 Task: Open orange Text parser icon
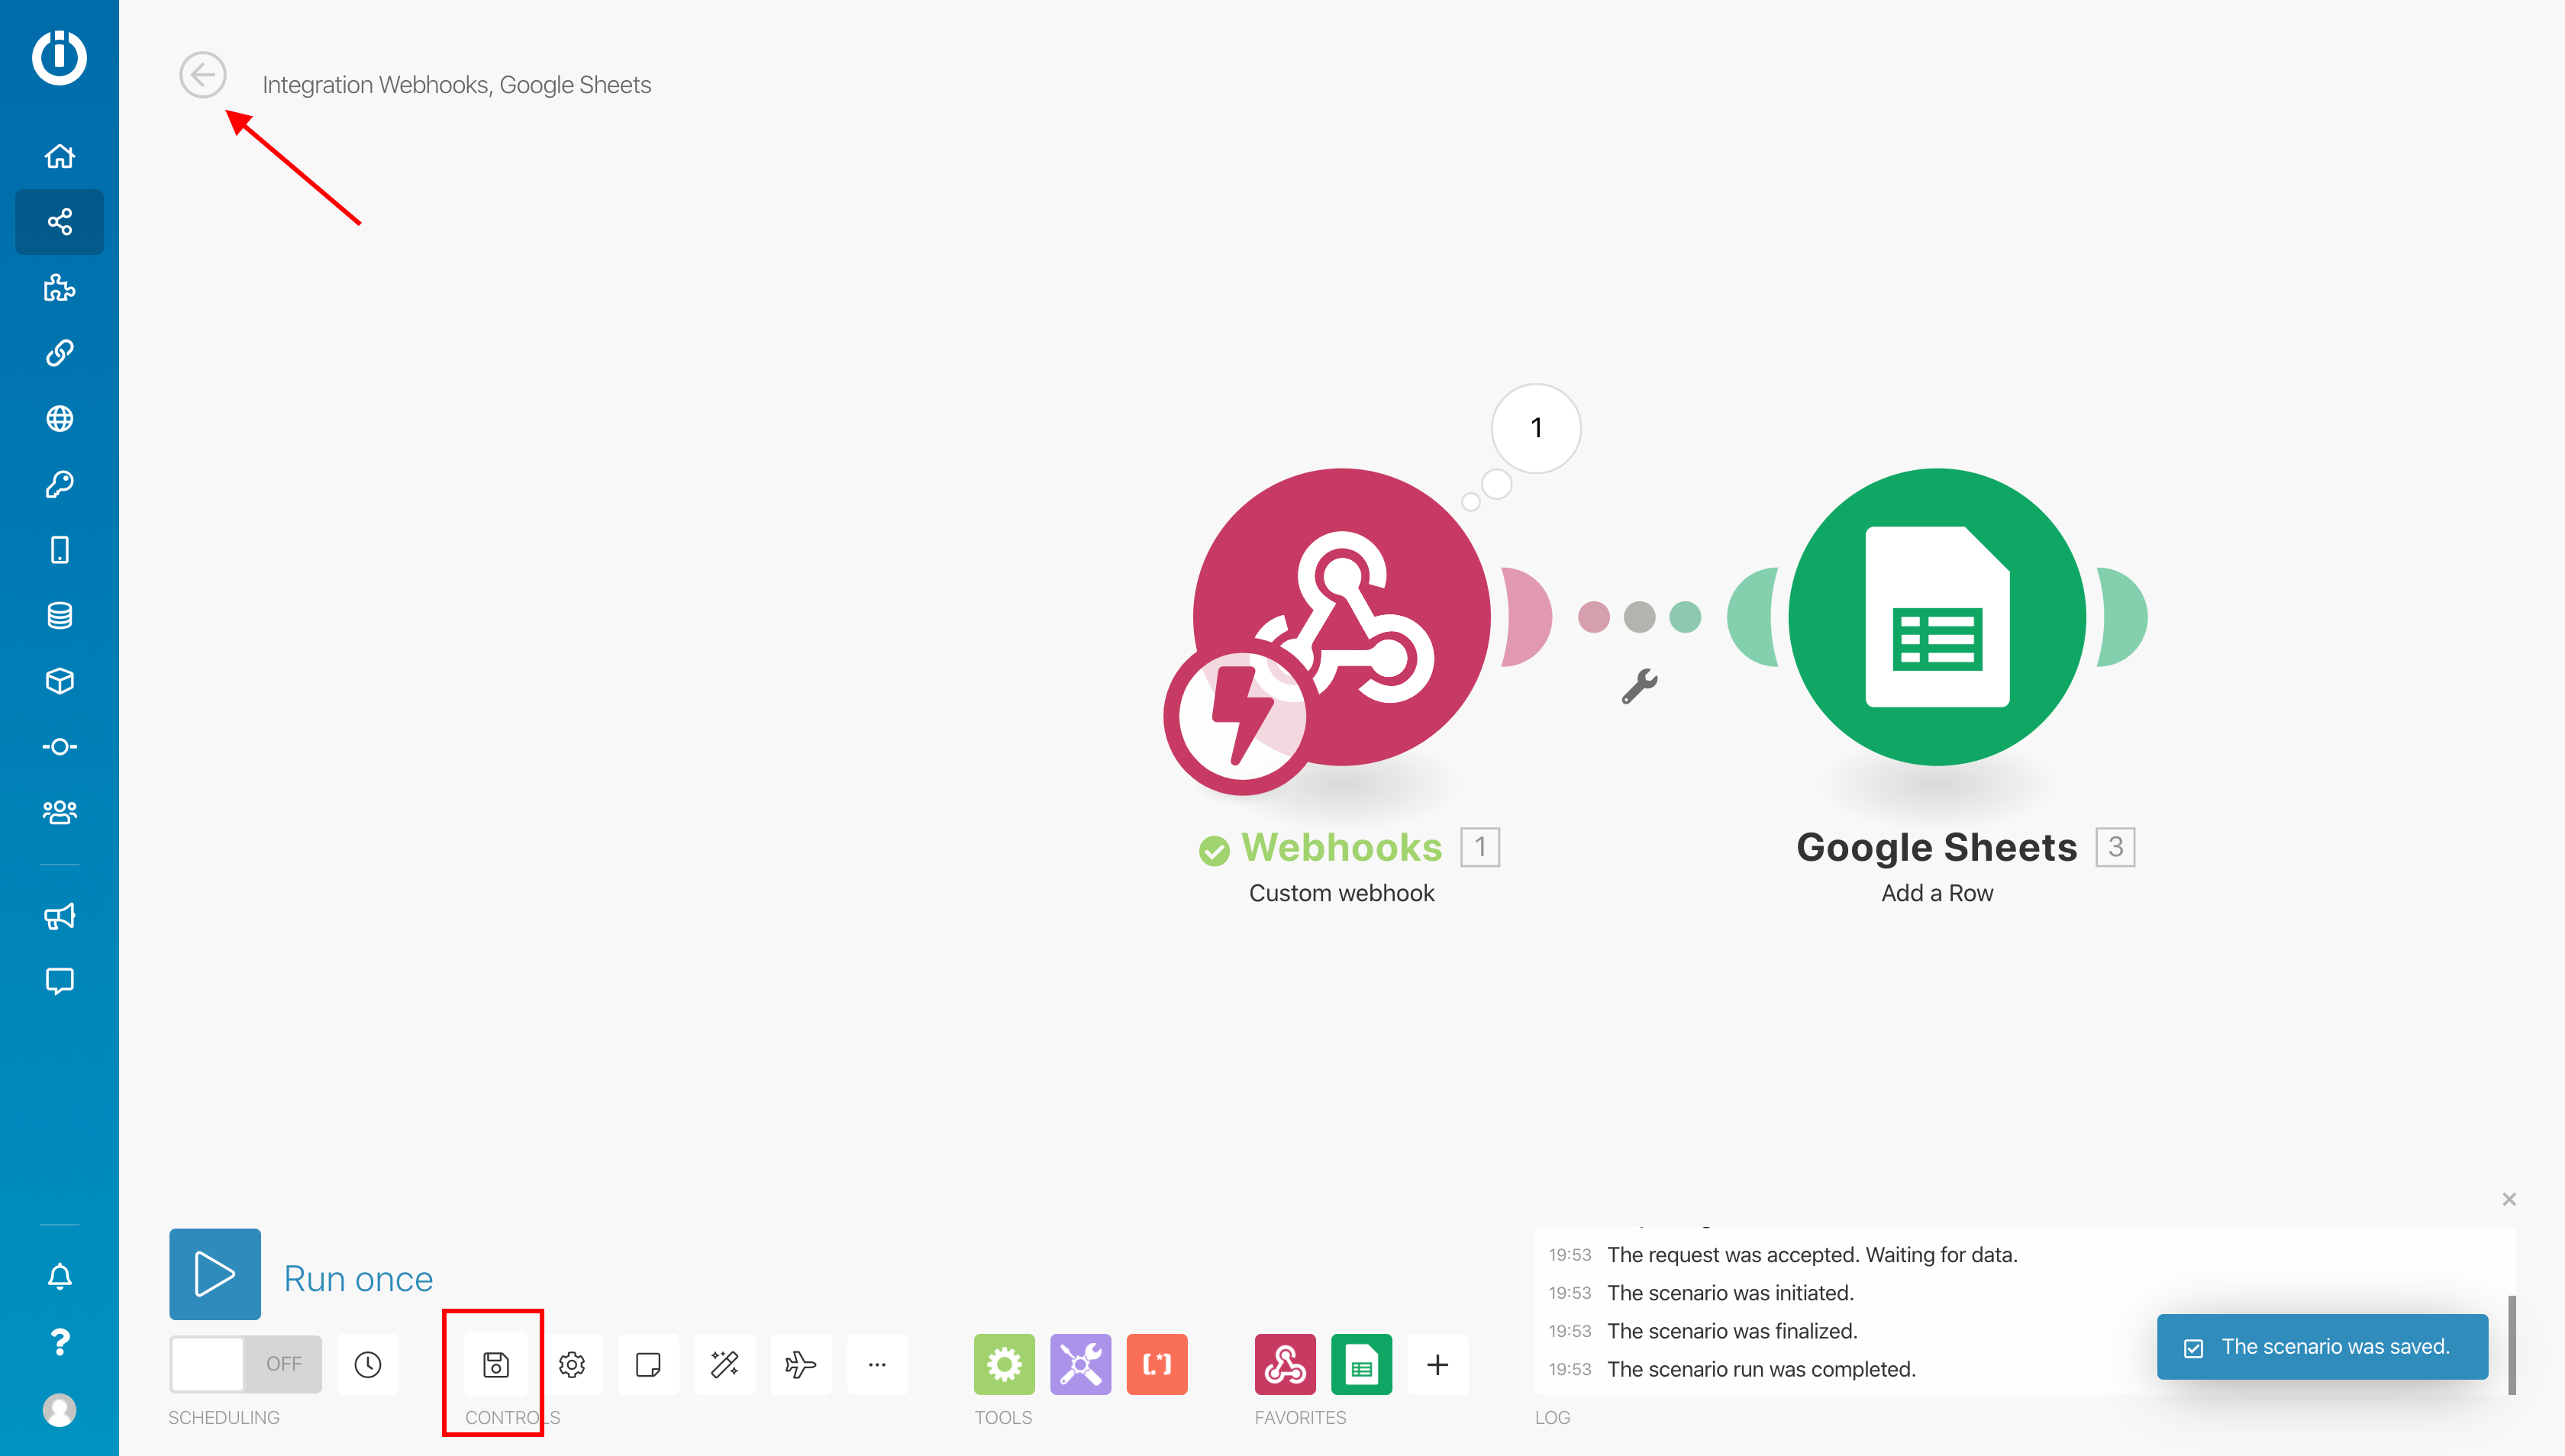(1157, 1364)
